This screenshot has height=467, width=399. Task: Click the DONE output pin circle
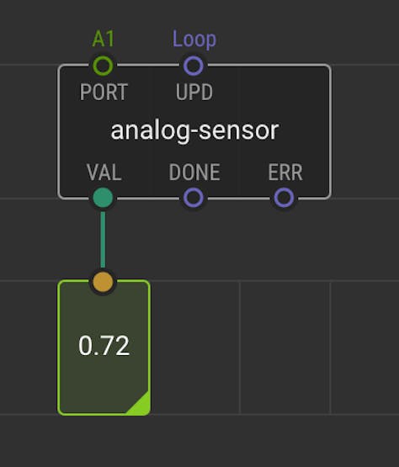(x=194, y=198)
